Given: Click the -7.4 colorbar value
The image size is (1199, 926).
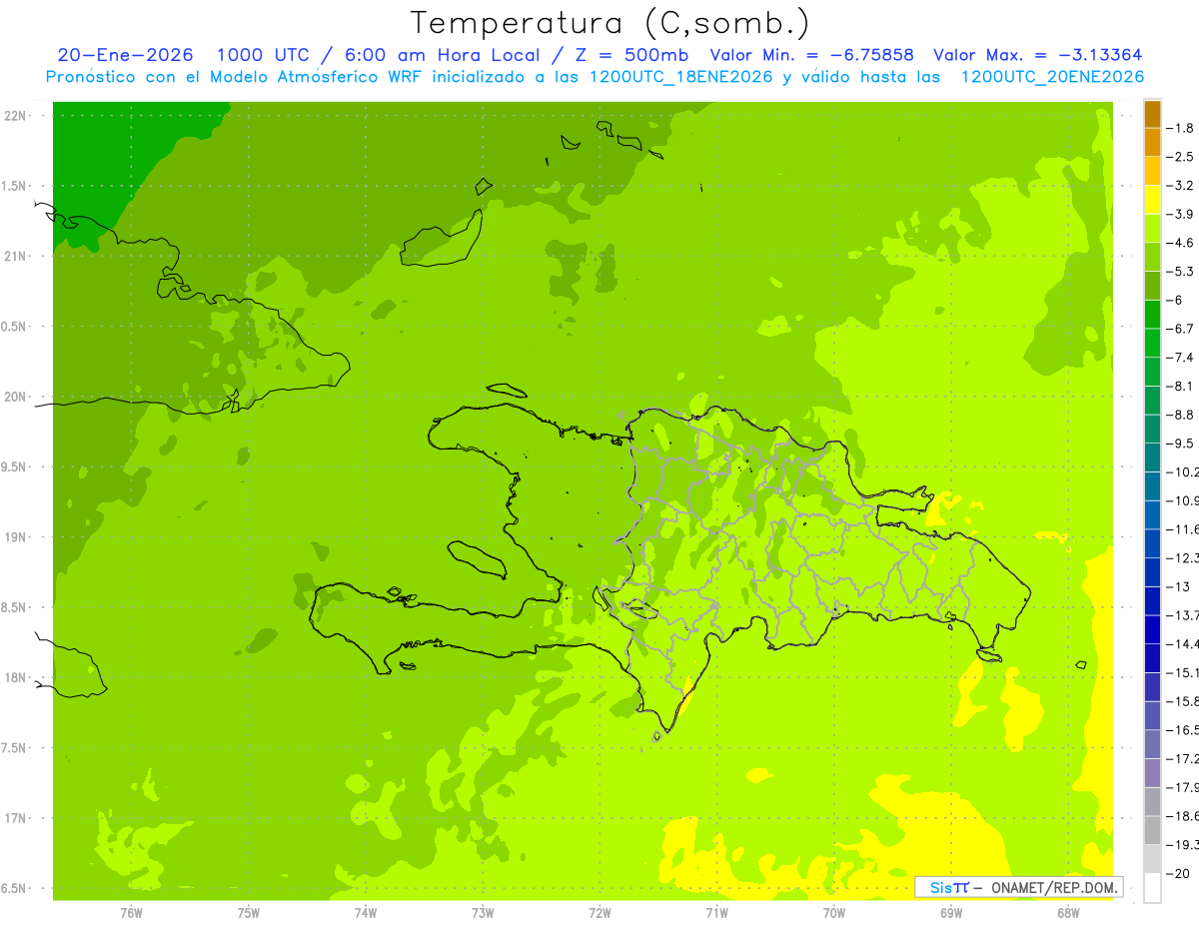Looking at the screenshot, I should 1181,358.
